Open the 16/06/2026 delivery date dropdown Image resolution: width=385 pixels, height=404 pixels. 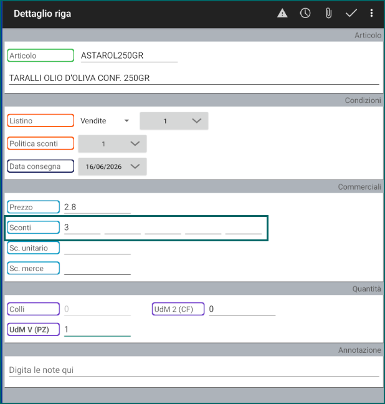click(113, 166)
